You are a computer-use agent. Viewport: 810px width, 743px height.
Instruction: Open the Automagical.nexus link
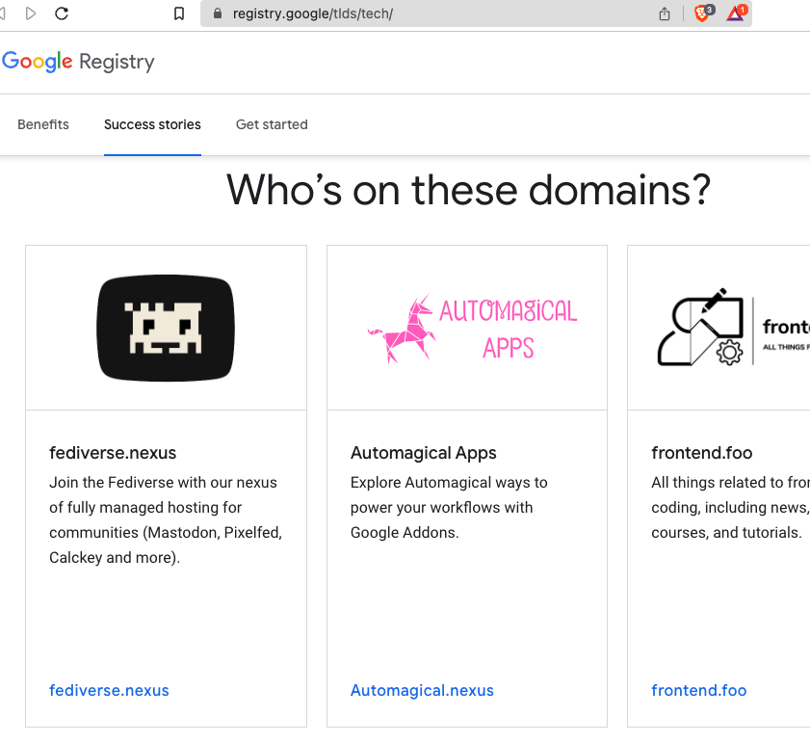[x=422, y=690]
